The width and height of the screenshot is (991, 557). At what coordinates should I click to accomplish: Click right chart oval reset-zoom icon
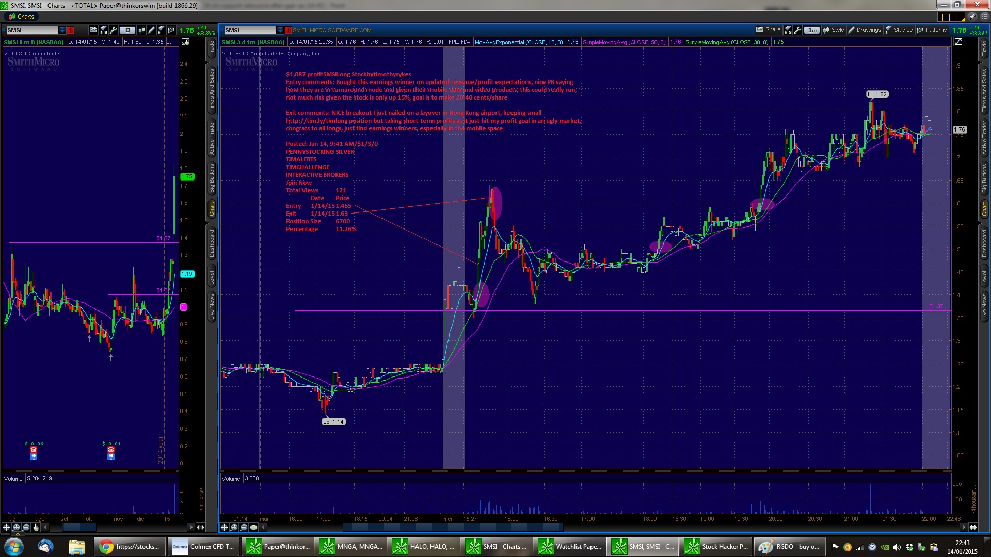point(253,527)
